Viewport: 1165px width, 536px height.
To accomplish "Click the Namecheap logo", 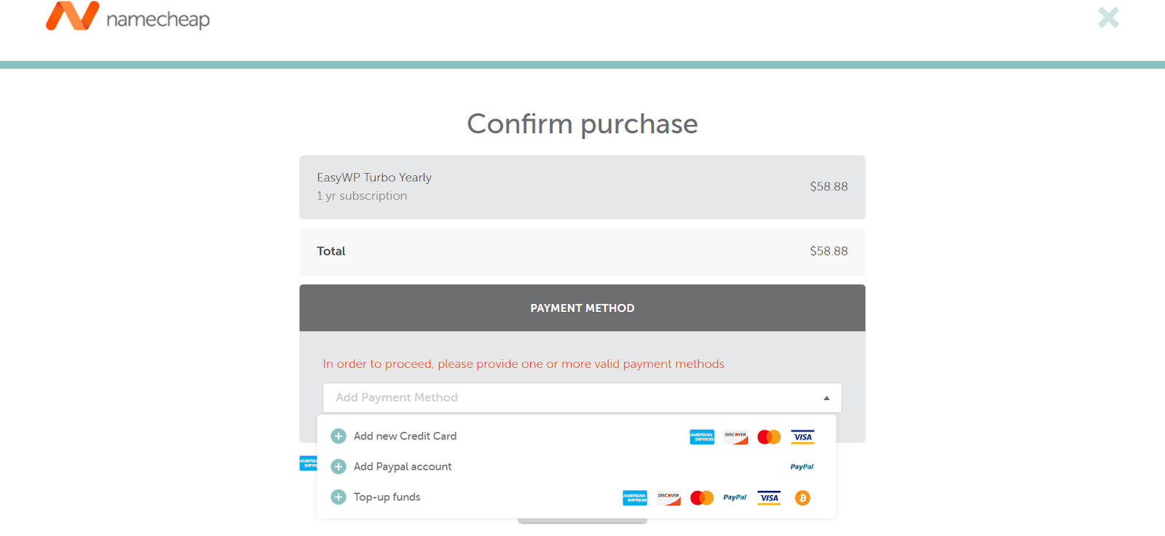I will pos(127,17).
